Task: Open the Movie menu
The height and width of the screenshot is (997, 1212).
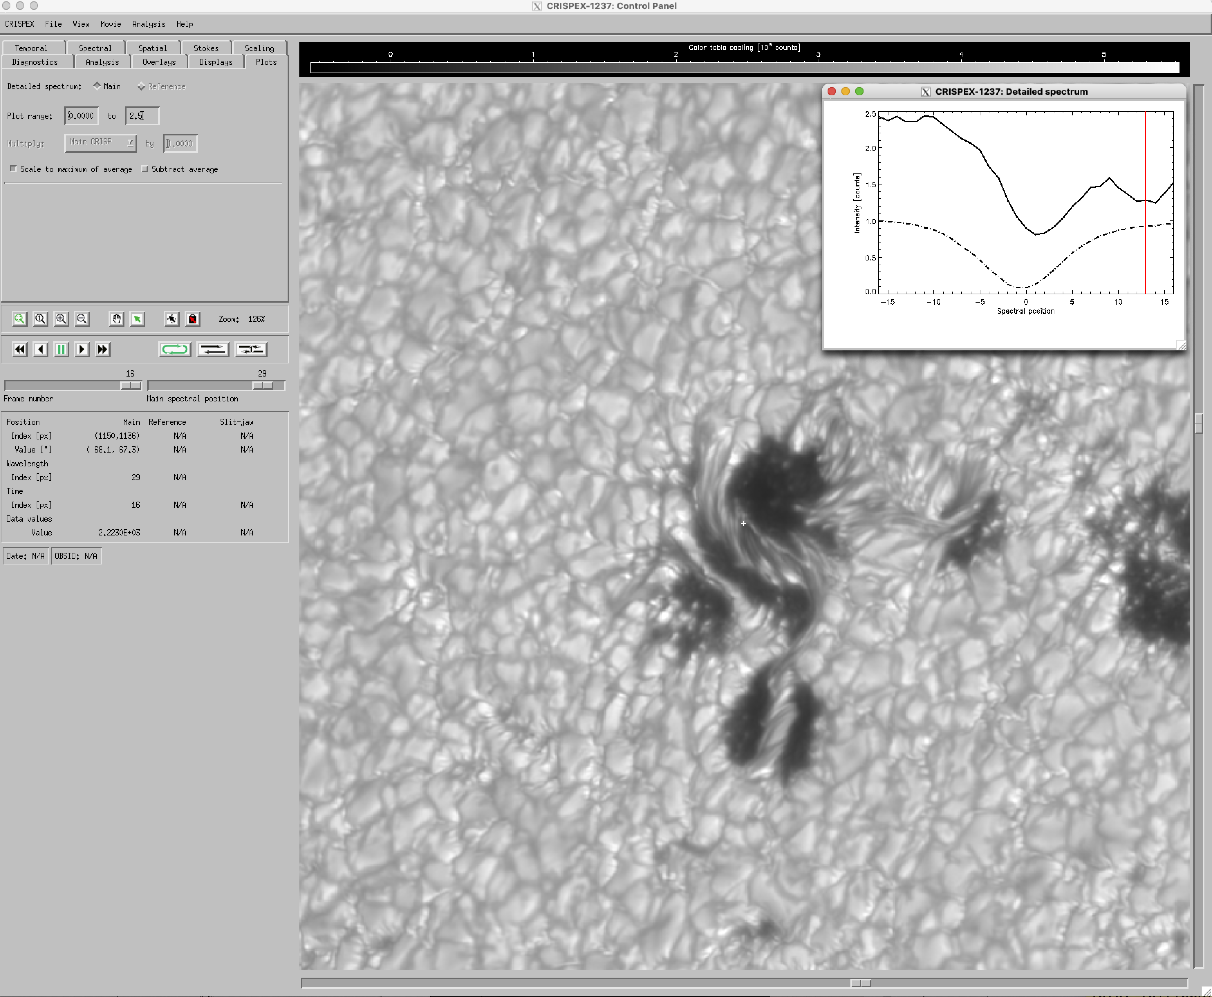Action: tap(110, 24)
